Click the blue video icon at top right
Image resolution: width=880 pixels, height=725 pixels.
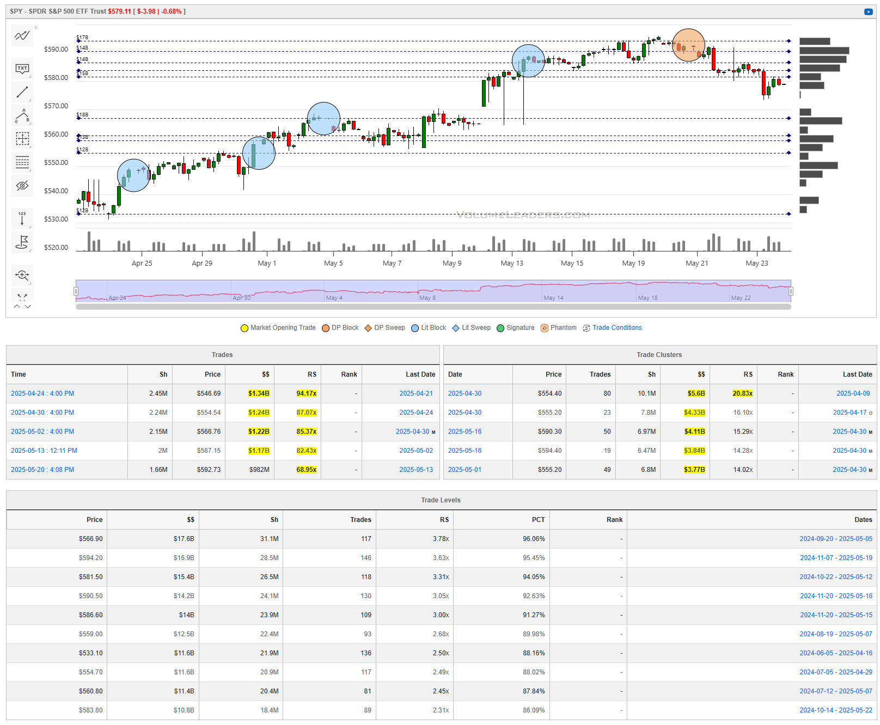click(868, 11)
